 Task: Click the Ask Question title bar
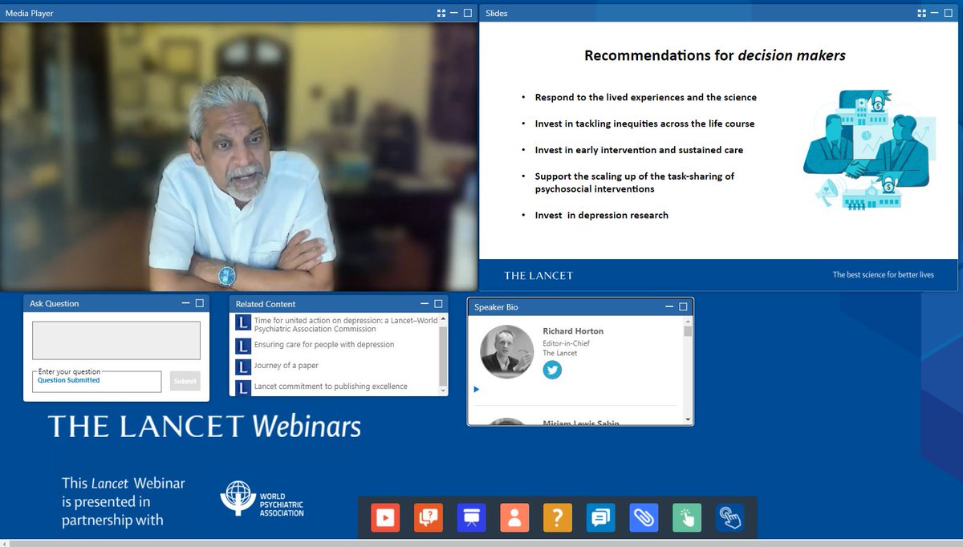pyautogui.click(x=116, y=303)
